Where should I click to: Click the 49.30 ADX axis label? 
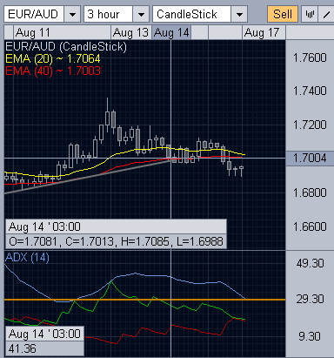pos(310,263)
